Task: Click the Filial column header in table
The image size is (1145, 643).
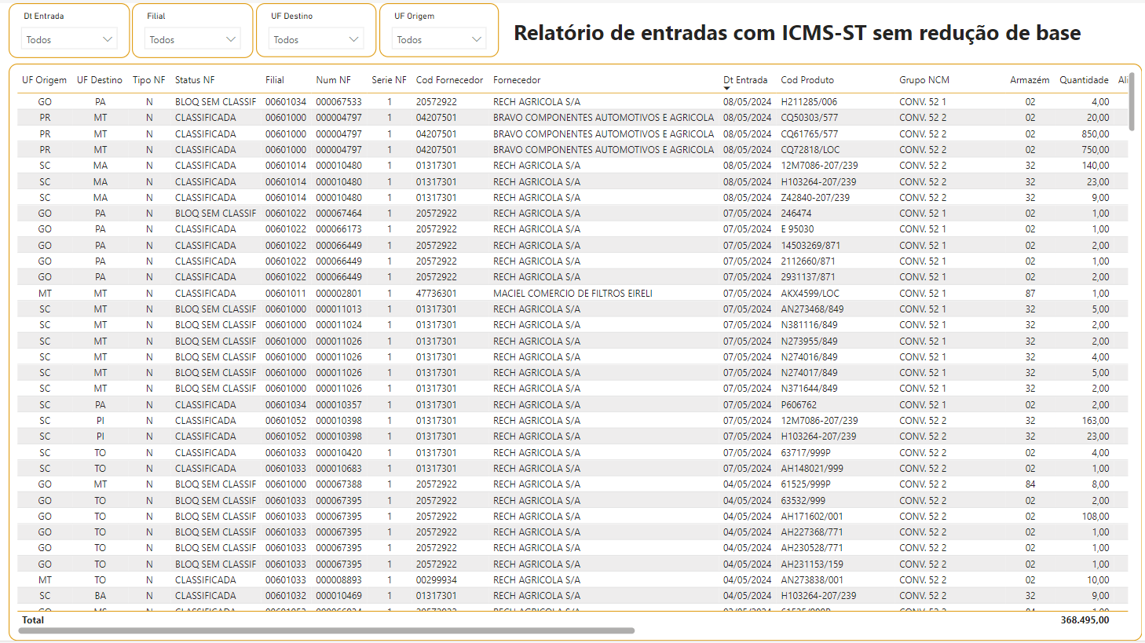Action: (x=275, y=80)
